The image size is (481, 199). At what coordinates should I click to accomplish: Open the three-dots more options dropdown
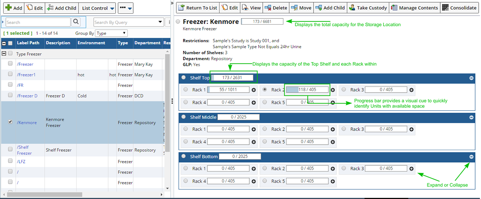(x=125, y=7)
